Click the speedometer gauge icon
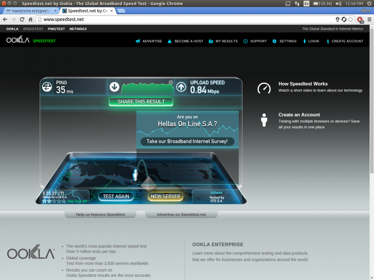This screenshot has width=374, height=280. coord(264,88)
